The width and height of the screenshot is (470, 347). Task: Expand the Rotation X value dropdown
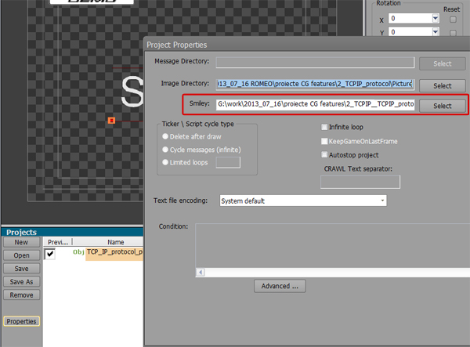click(x=436, y=19)
